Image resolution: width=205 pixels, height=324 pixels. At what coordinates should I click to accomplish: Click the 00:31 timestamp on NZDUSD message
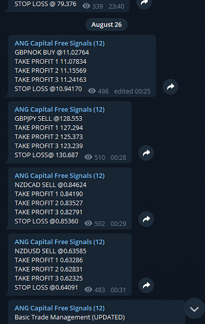pyautogui.click(x=118, y=290)
